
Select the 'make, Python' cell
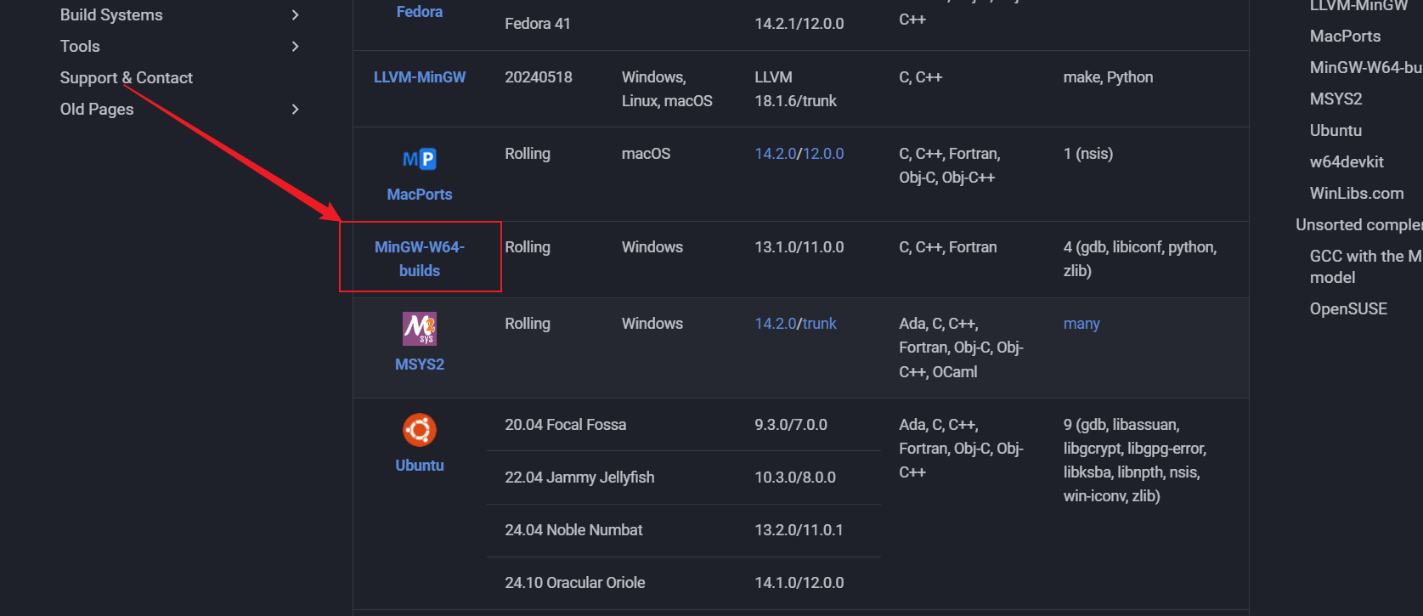[x=1108, y=77]
